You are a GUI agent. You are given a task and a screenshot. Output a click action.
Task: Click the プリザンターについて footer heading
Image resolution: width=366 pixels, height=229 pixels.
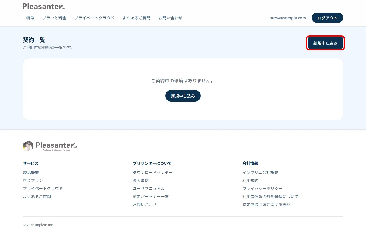(152, 163)
